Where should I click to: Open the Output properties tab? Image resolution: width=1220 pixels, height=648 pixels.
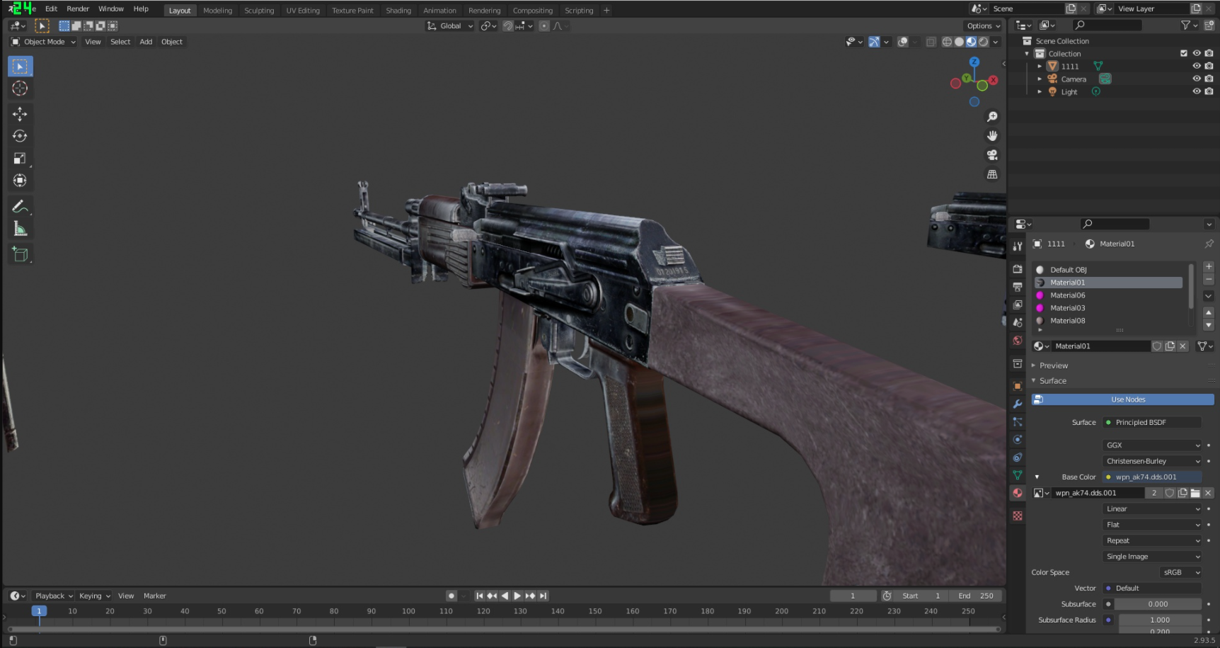[x=1018, y=287]
